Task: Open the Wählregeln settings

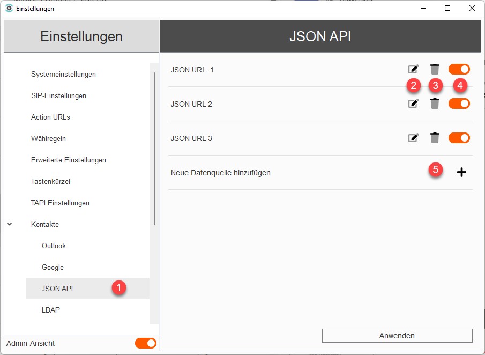Action: (48, 139)
